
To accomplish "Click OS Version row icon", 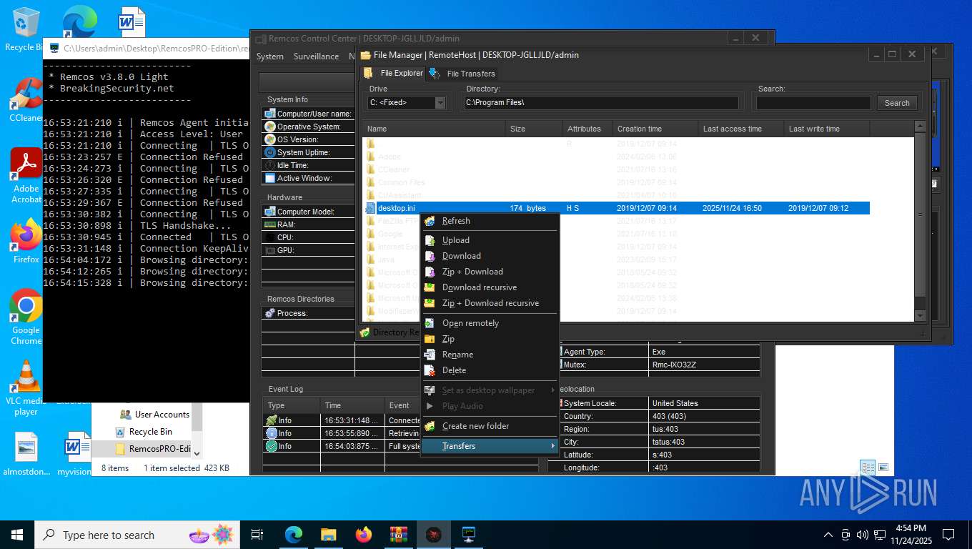I will [x=270, y=139].
